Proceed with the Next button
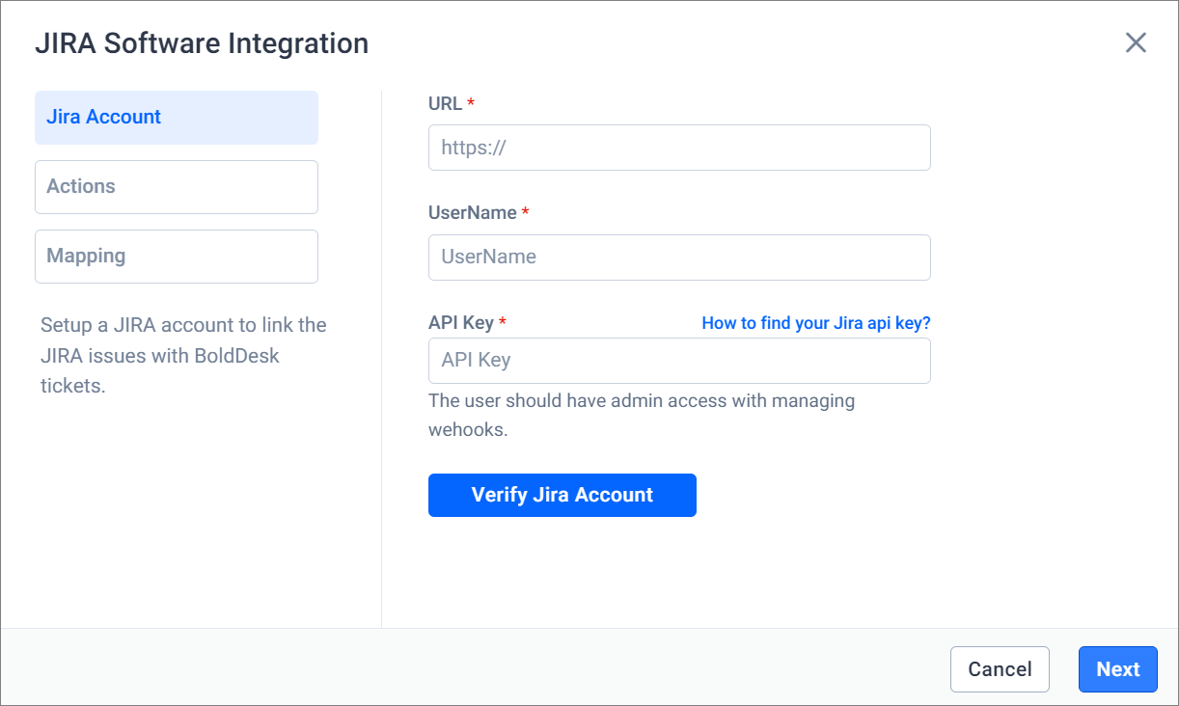Screen dimensions: 1179x706 tap(1118, 669)
